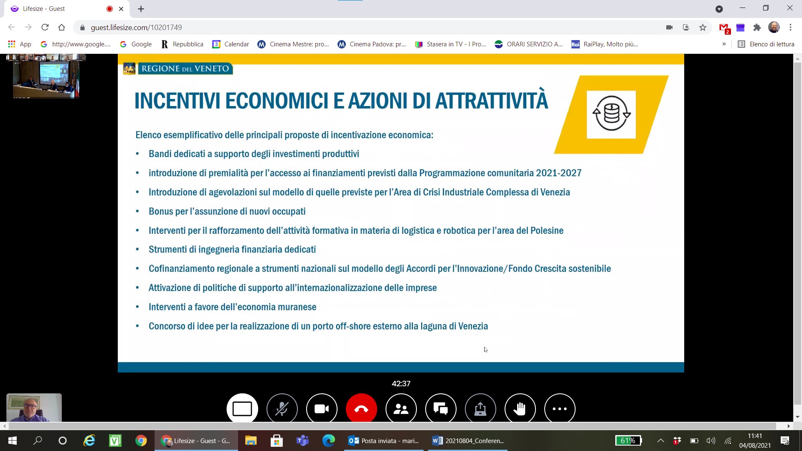Toggle microphone mute in call controls
802x451 pixels.
pyautogui.click(x=282, y=409)
